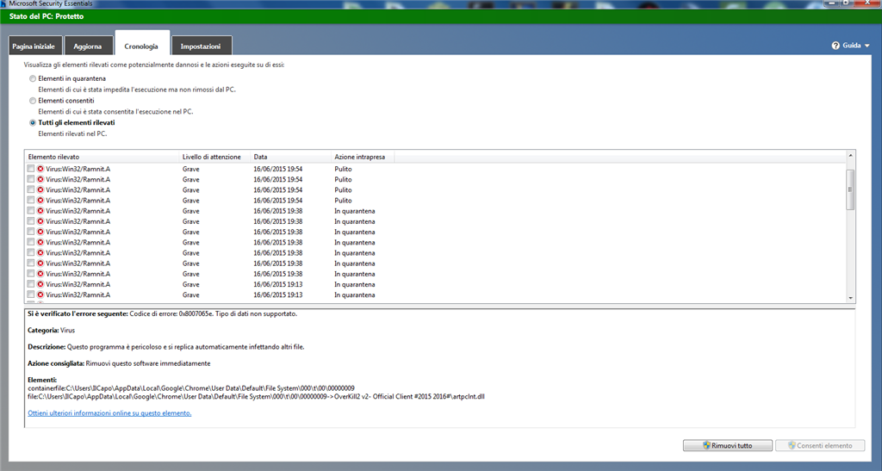Click the 'Categoria: Virus' text
882x471 pixels.
(x=51, y=331)
